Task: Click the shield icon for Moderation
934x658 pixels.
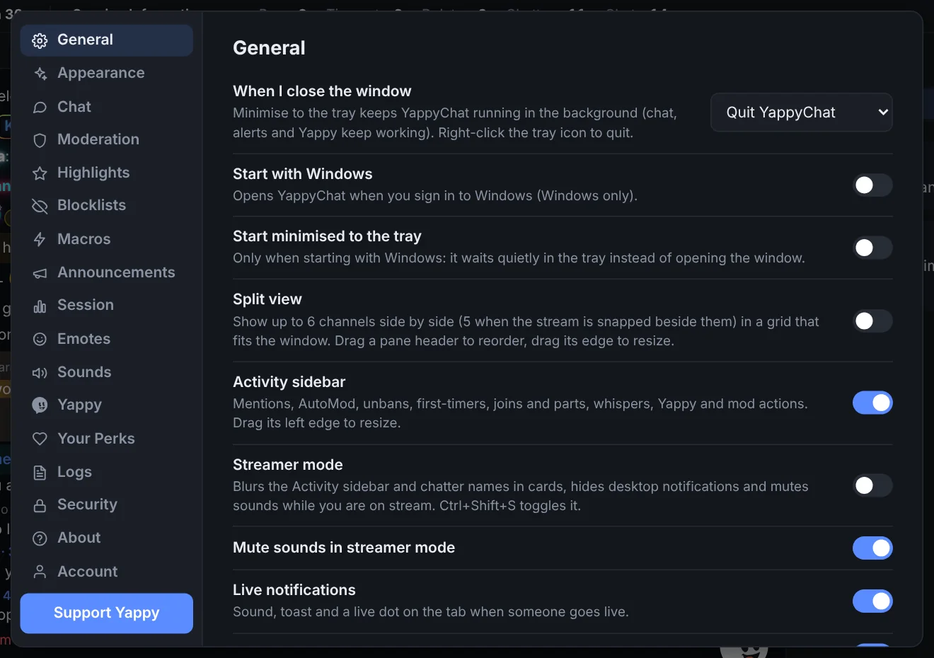Action: [x=40, y=140]
